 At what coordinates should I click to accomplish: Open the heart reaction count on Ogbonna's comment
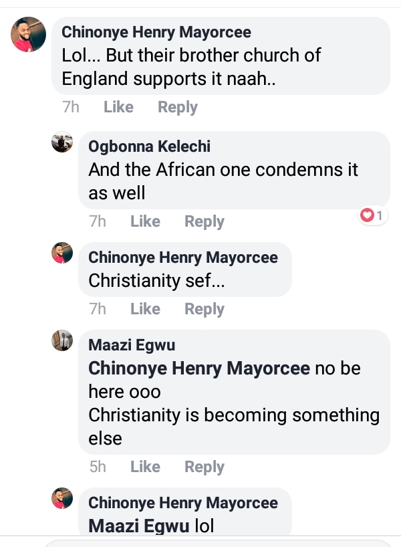coord(372,215)
